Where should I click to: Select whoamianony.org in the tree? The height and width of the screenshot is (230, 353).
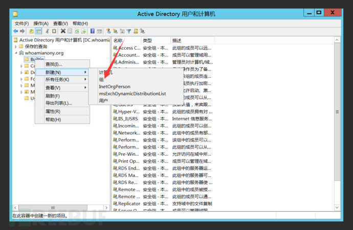(44, 53)
